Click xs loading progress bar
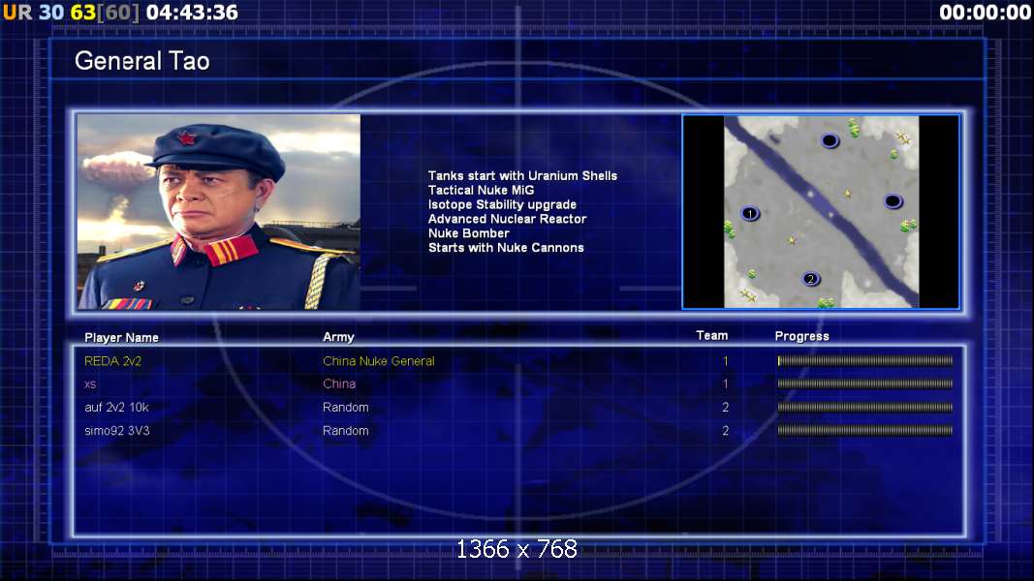Viewport: 1034px width, 581px height. 865,383
